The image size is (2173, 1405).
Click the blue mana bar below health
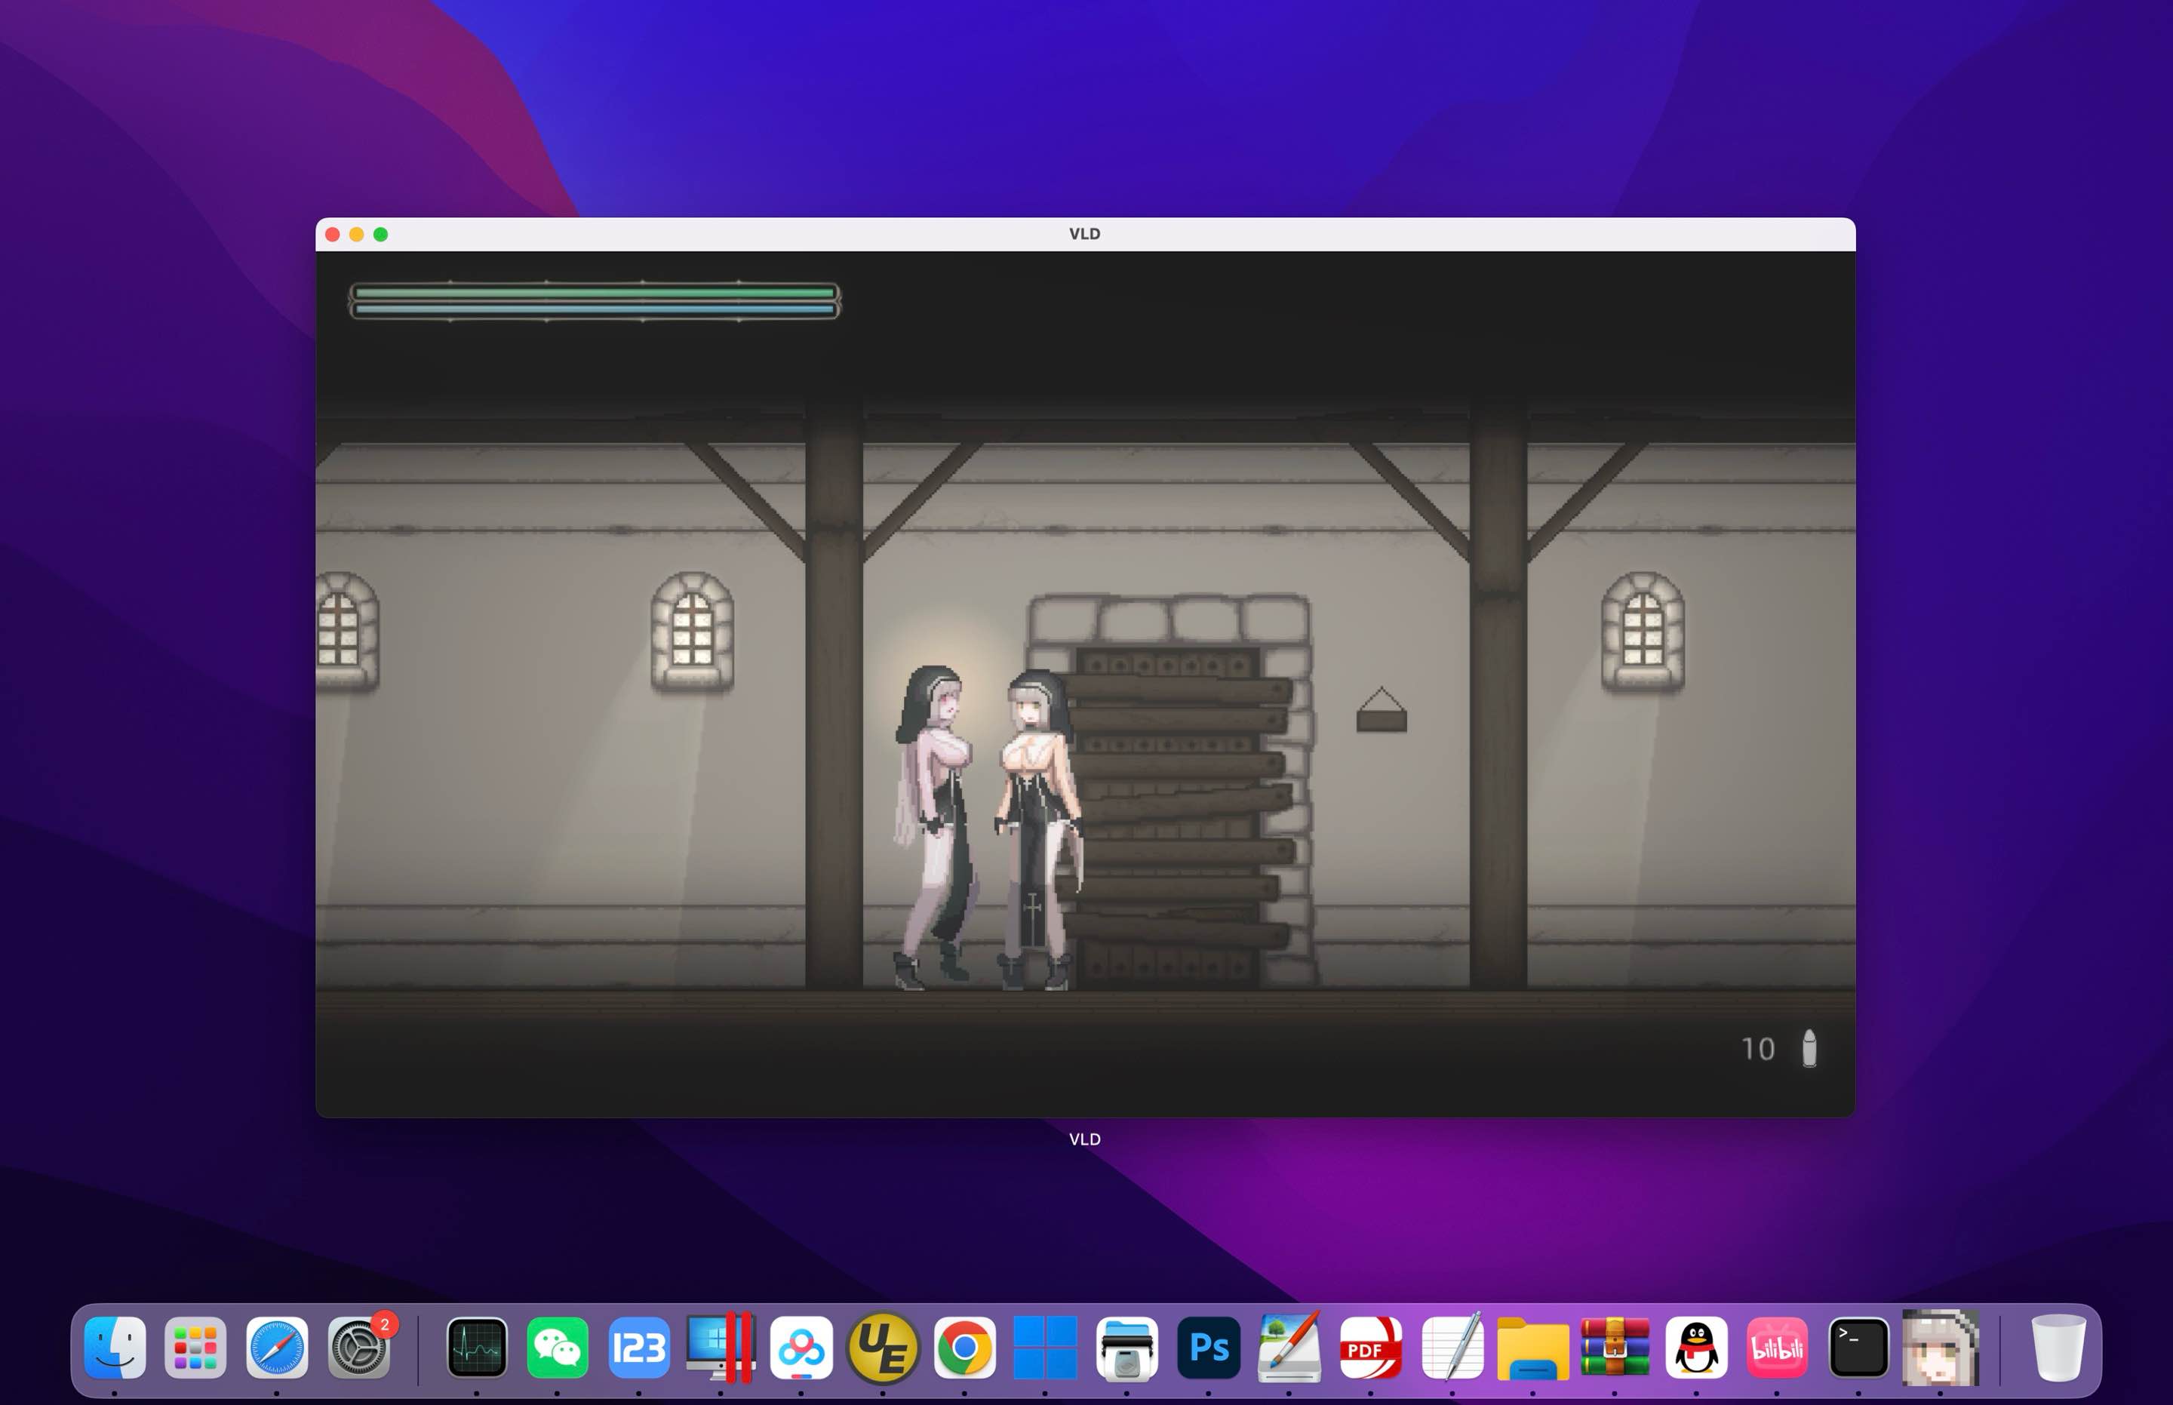594,309
